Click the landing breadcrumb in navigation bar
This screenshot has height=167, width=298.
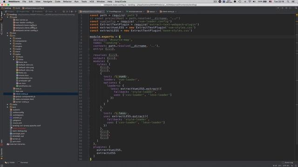tap(6, 8)
